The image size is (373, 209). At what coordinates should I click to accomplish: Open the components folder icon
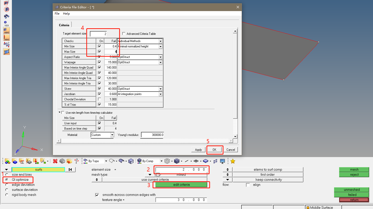pos(8,161)
